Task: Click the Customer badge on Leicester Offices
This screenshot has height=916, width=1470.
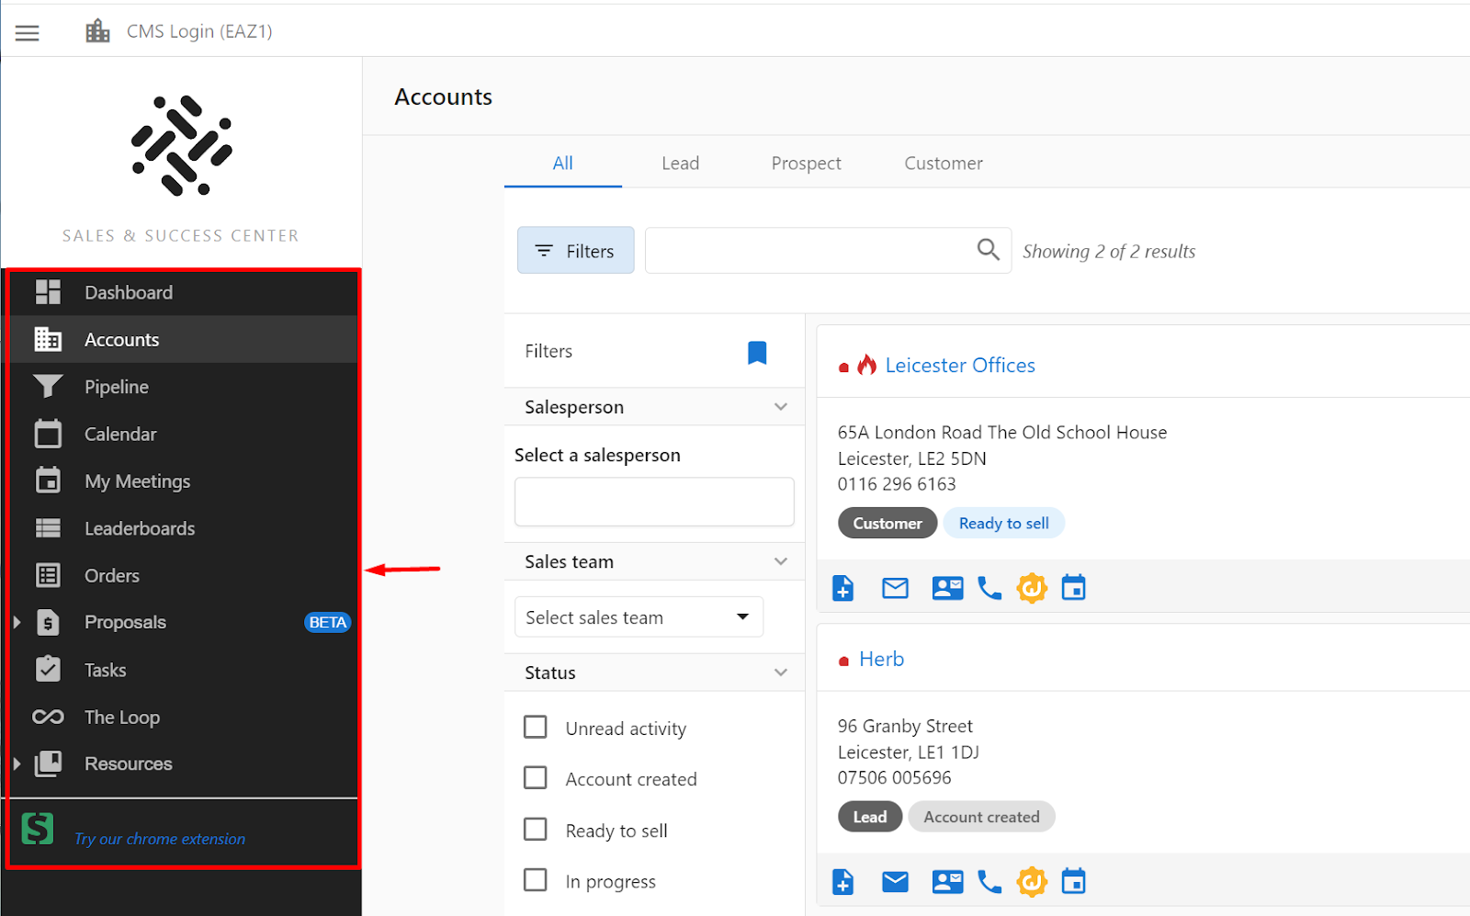Action: (887, 523)
